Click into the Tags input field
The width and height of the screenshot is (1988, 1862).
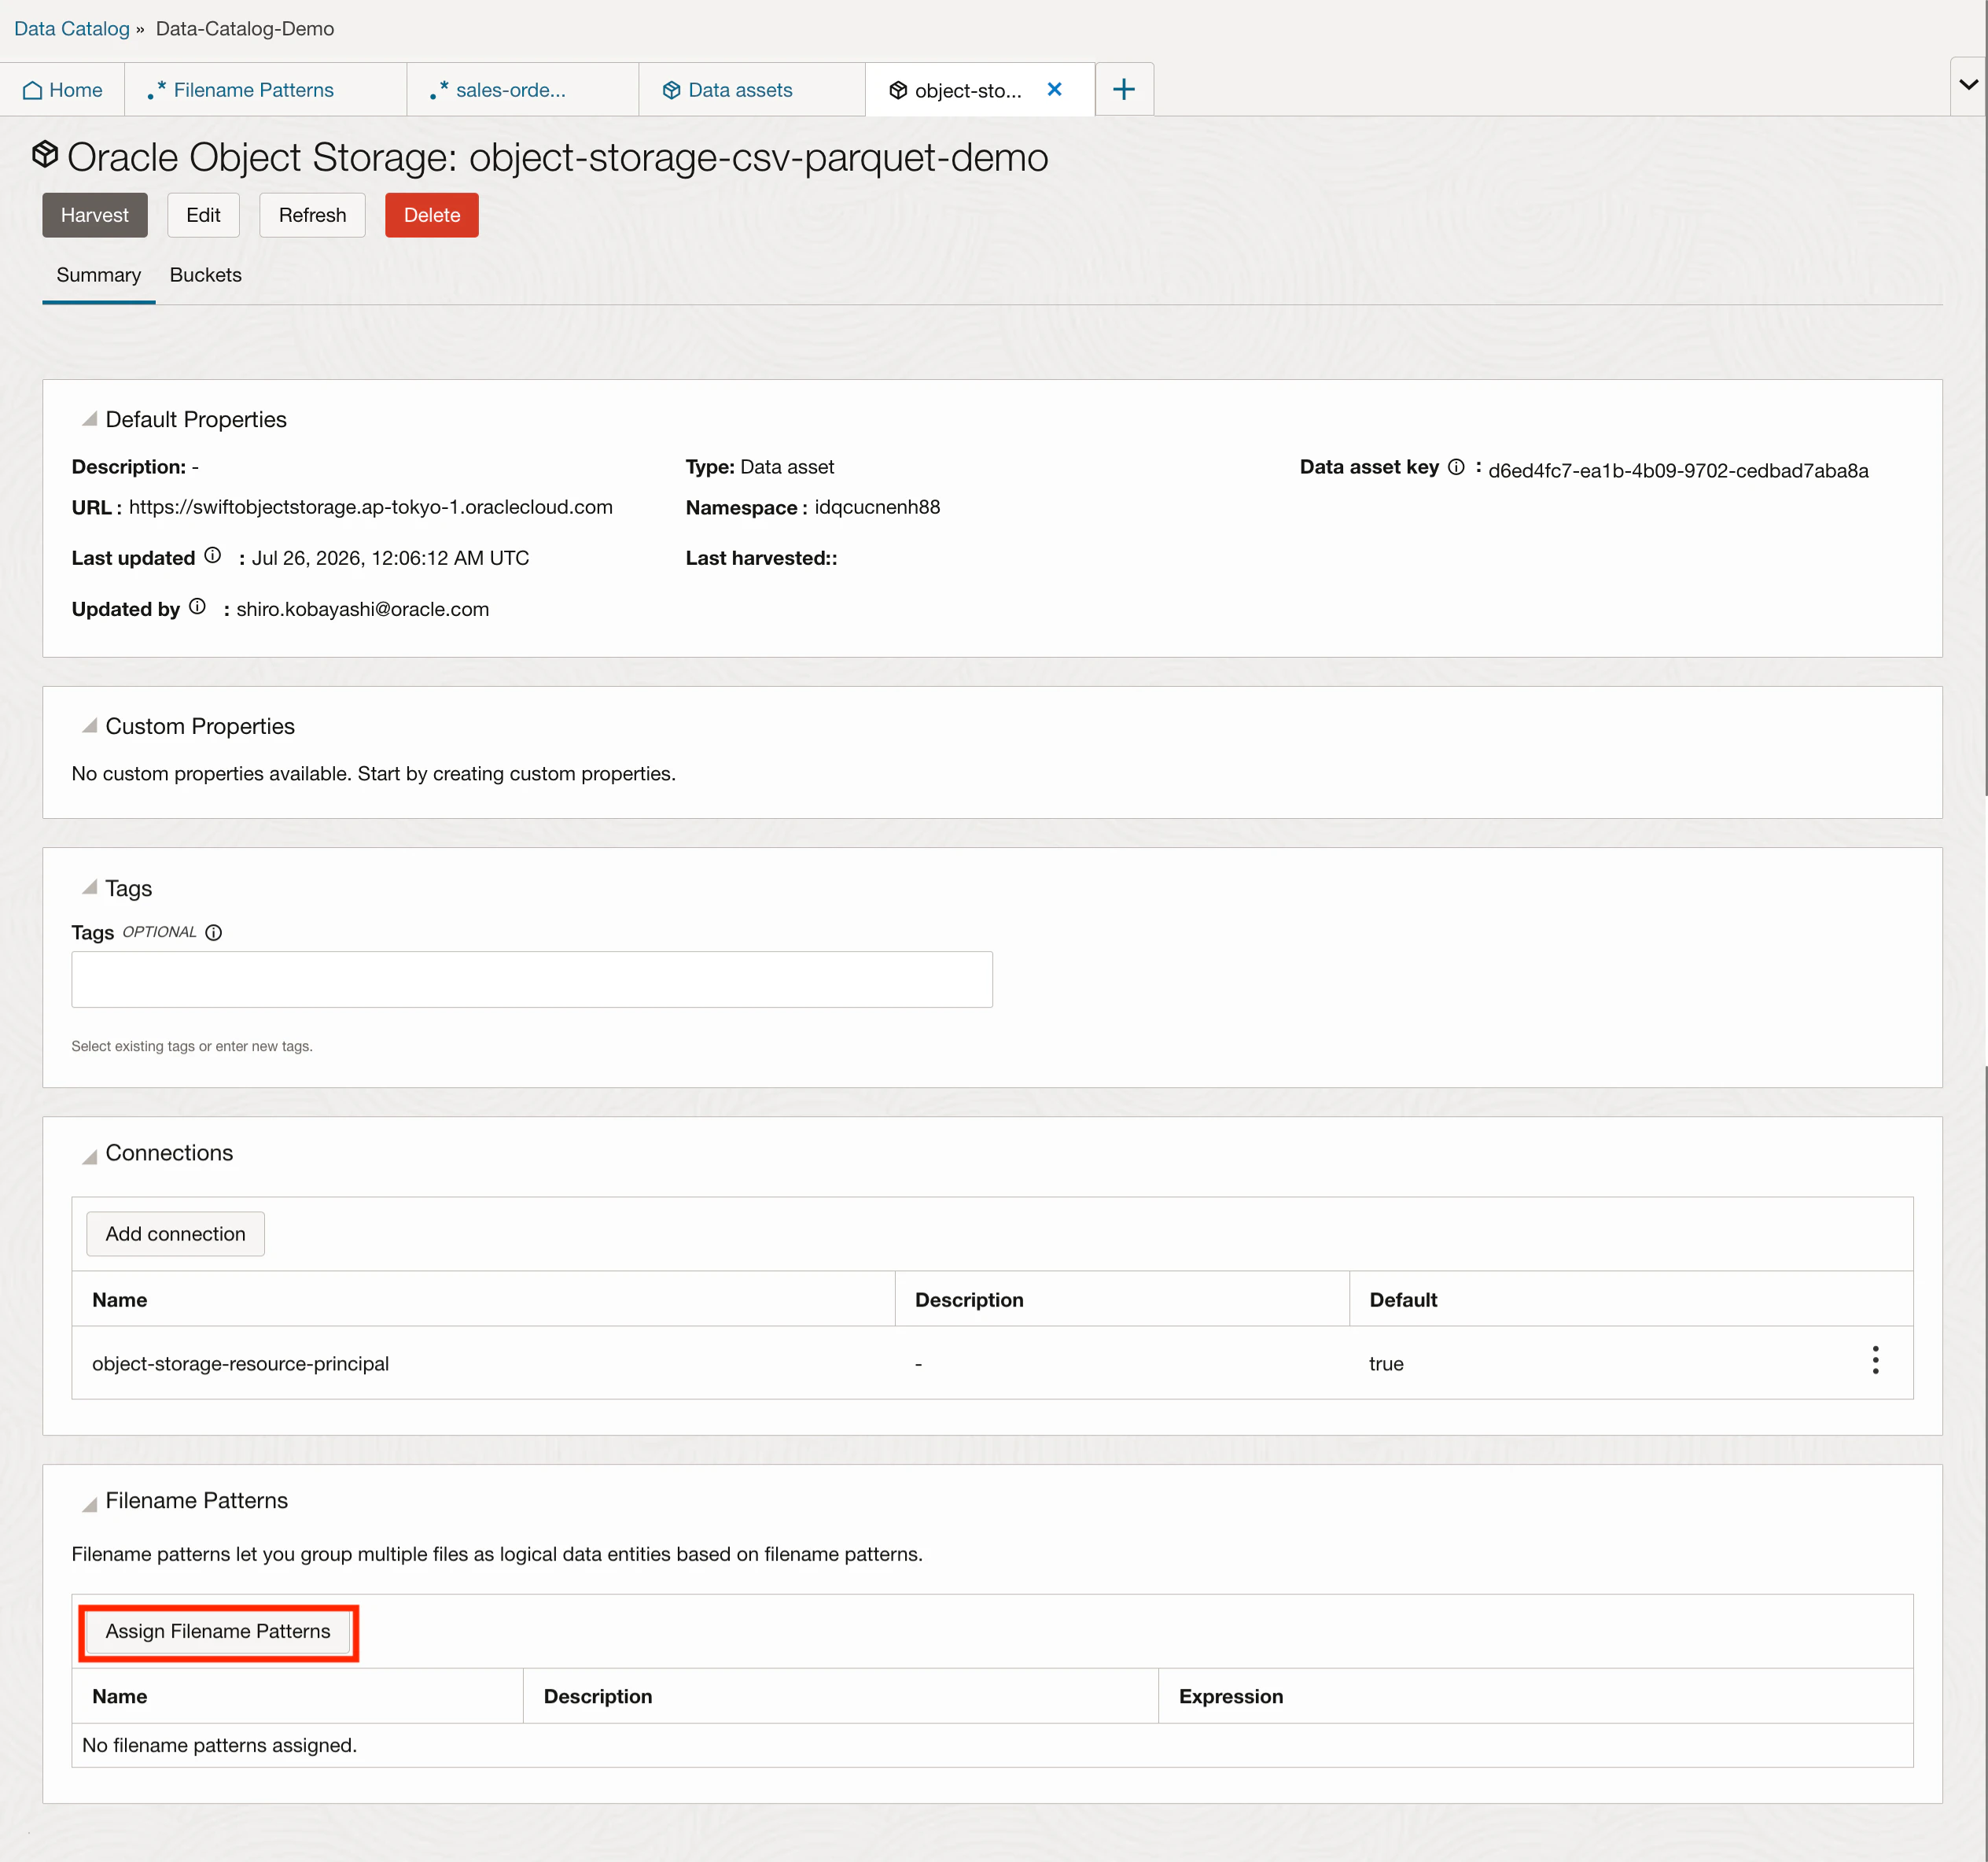(x=532, y=979)
